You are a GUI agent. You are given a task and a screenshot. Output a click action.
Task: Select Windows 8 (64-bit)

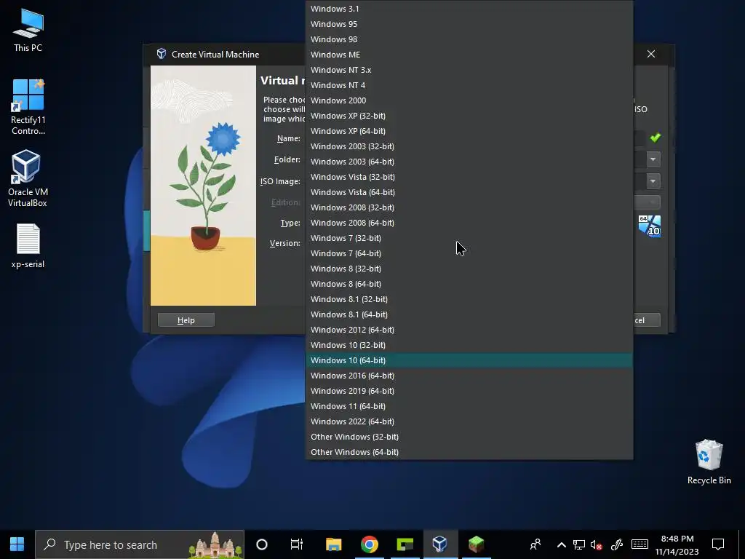(x=469, y=284)
